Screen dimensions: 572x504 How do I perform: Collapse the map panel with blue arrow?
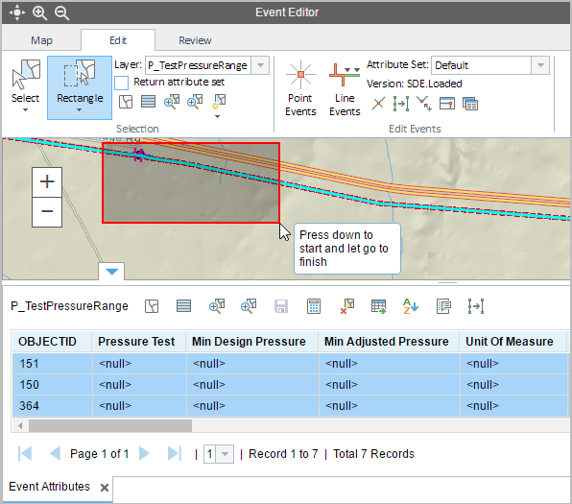111,271
